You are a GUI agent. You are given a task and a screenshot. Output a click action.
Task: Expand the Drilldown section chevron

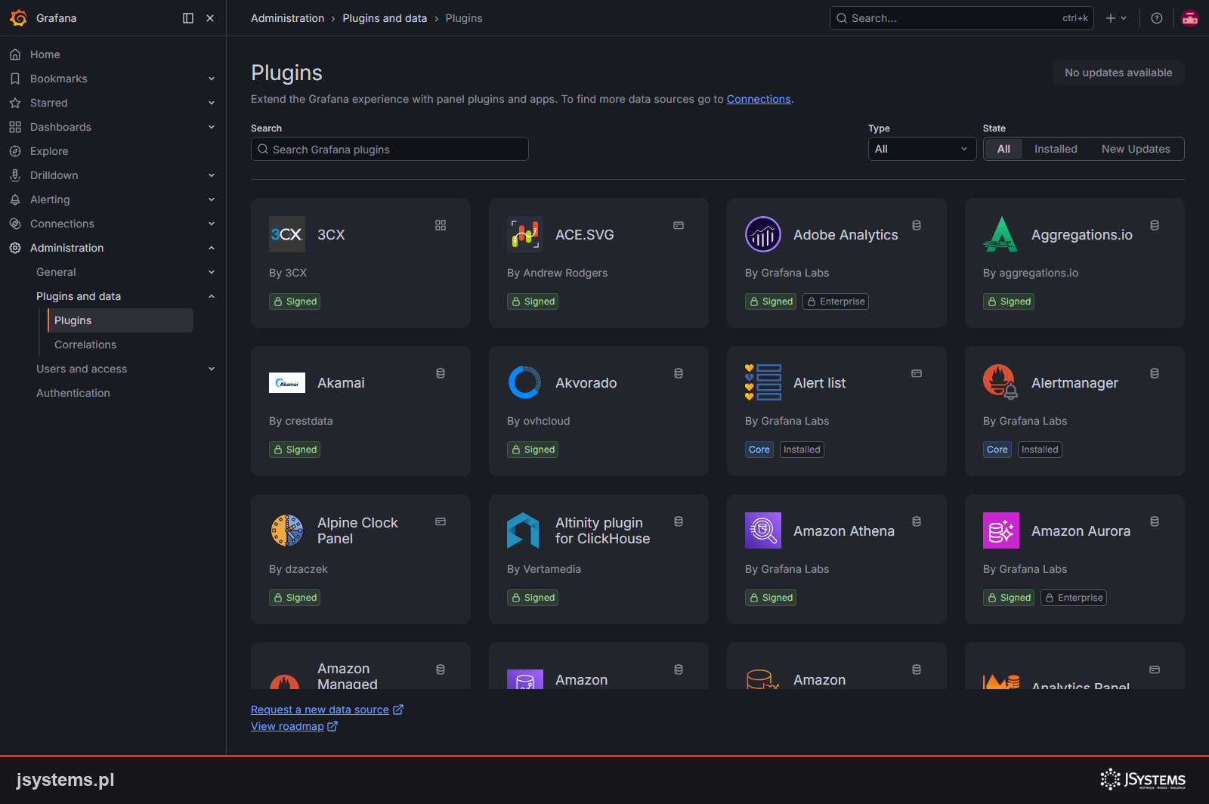tap(212, 175)
